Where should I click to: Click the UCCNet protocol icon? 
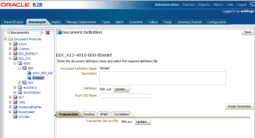pos(15,117)
